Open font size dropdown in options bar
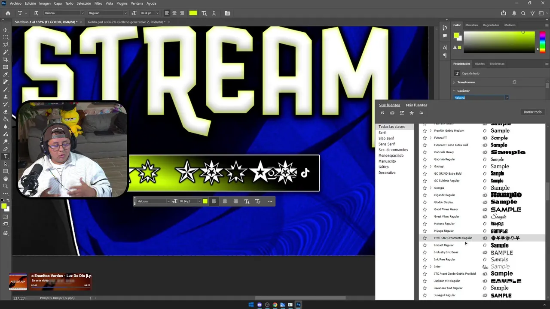Image resolution: width=550 pixels, height=309 pixels. pos(157,13)
